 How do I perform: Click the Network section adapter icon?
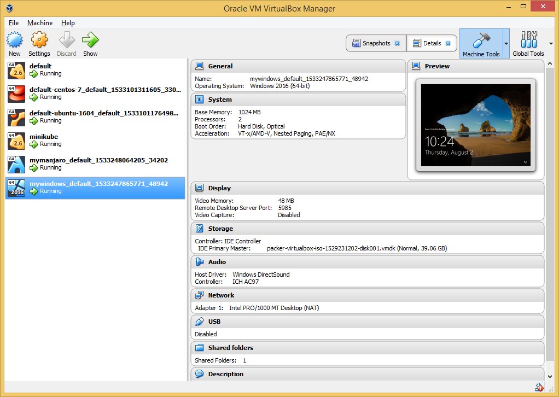(x=200, y=295)
